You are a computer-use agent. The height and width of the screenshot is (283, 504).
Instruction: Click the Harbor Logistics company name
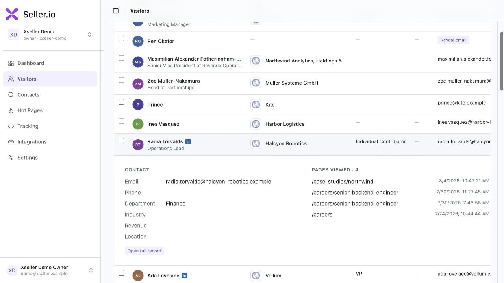[285, 124]
